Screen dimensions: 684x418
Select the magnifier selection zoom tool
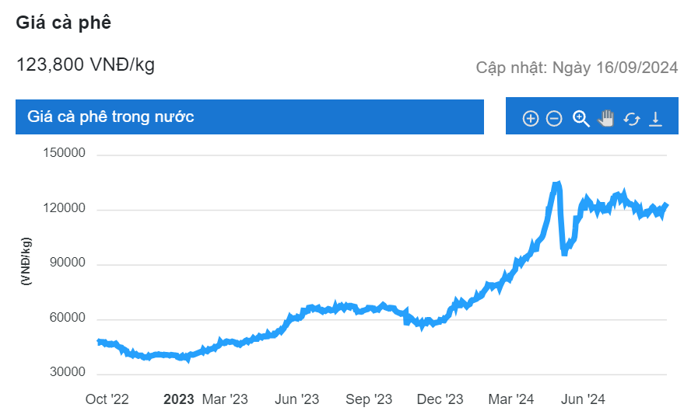click(581, 119)
